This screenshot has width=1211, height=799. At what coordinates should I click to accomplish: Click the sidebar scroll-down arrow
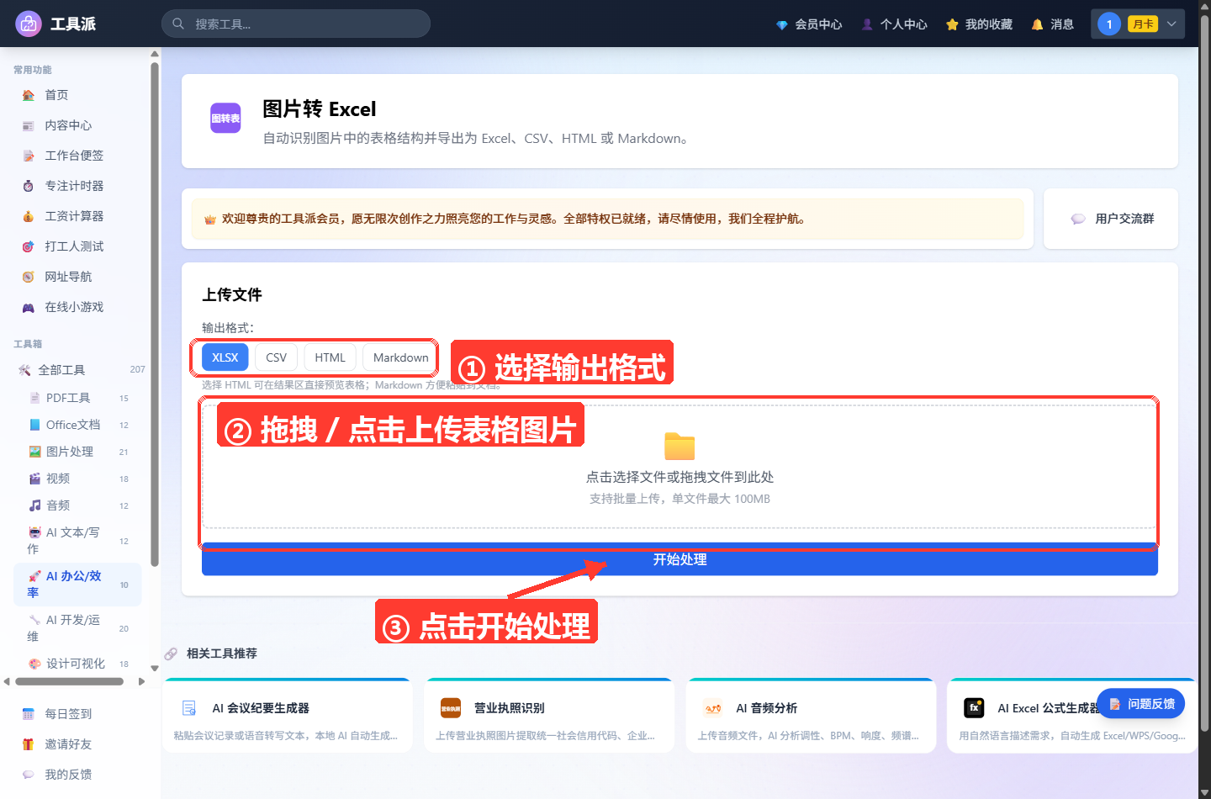click(155, 669)
